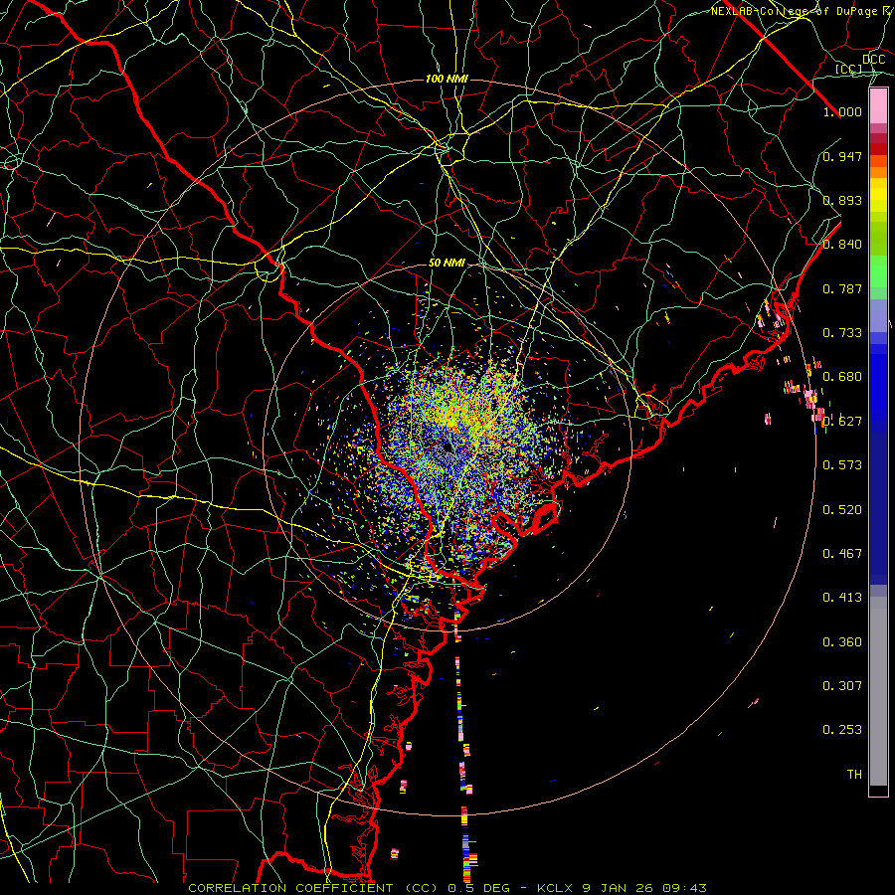This screenshot has width=895, height=895.
Task: Select the 0.573 scale value
Action: click(842, 465)
